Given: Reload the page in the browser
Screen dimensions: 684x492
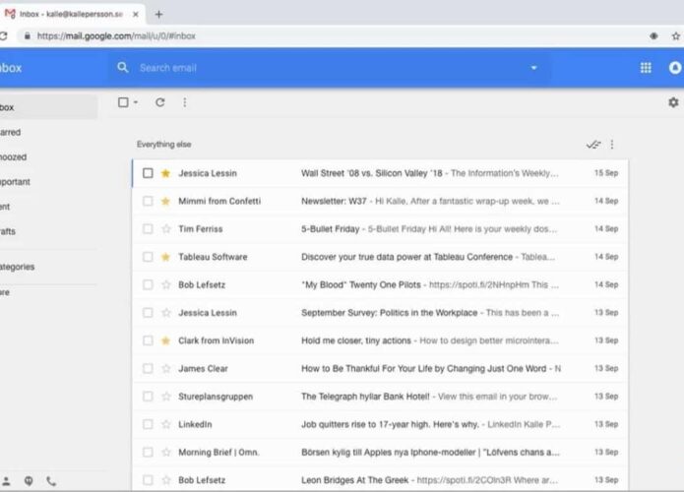Looking at the screenshot, I should click(x=4, y=36).
